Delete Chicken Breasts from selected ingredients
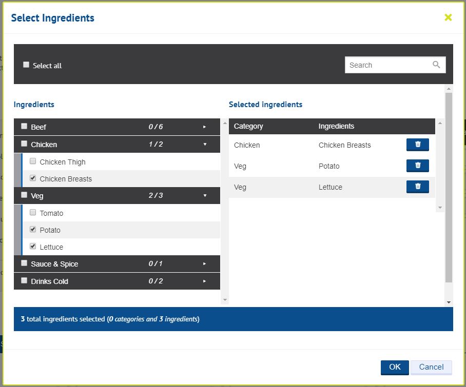This screenshot has width=466, height=387. point(417,145)
